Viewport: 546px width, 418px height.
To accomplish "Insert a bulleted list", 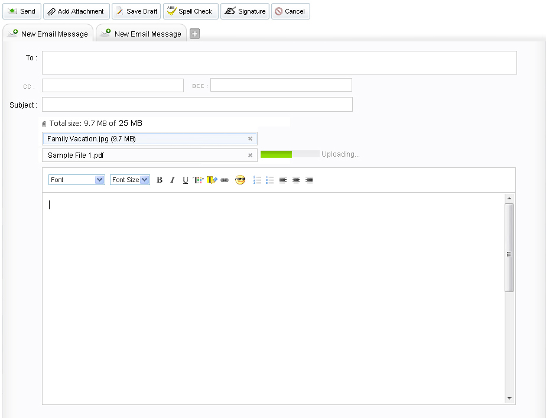I will pyautogui.click(x=270, y=180).
